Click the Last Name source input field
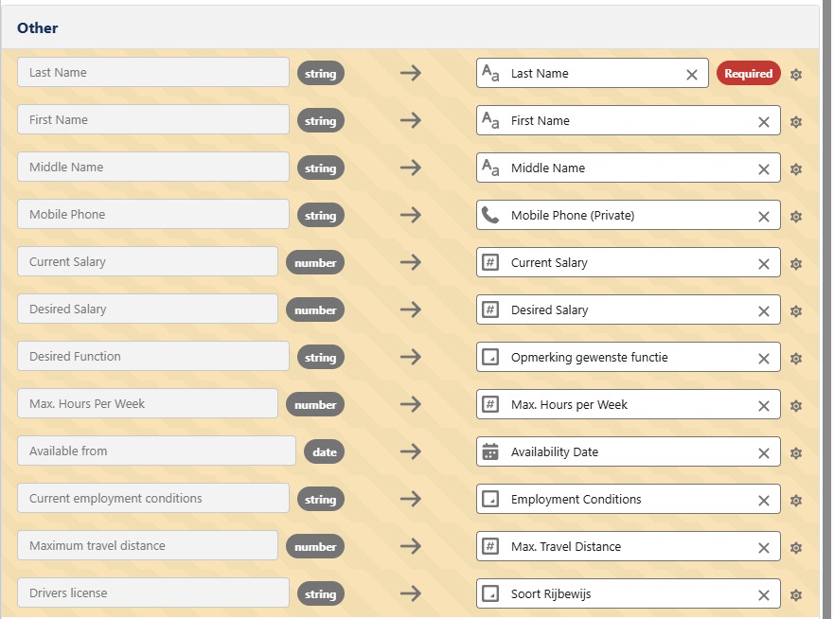 [x=151, y=72]
